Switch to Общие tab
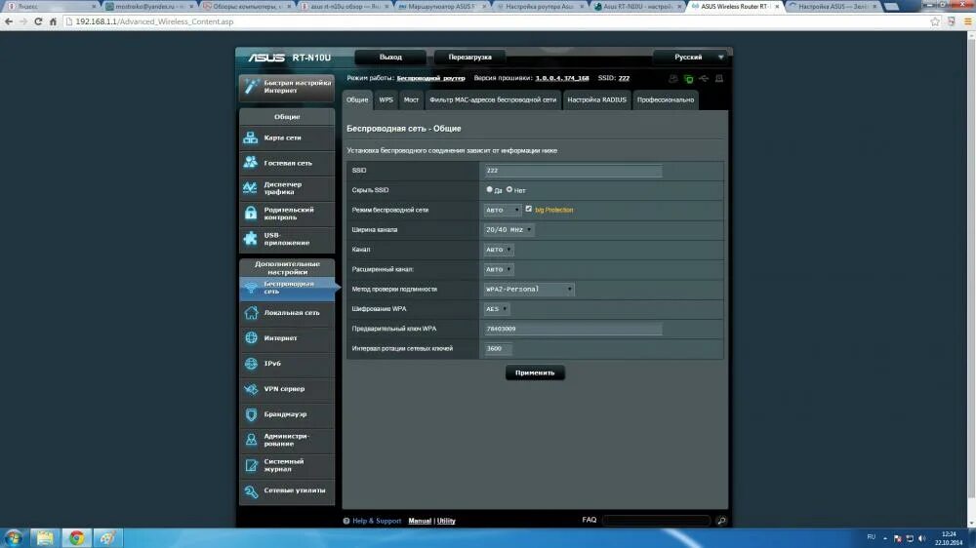Screen dimensions: 976x548 357,100
